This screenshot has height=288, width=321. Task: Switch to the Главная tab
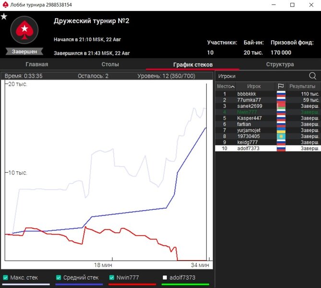tap(36, 64)
